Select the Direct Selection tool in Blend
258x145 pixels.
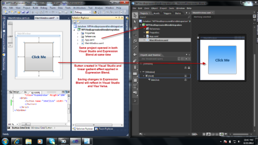click(x=135, y=22)
